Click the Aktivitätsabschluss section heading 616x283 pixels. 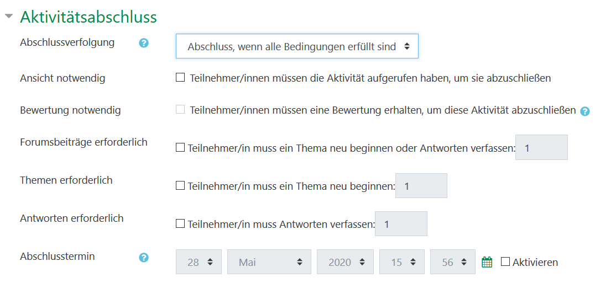pyautogui.click(x=88, y=17)
